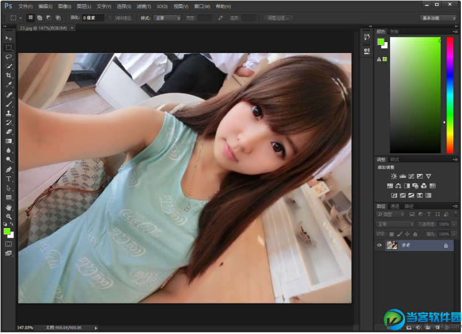Select the Path Selection tool
The image size is (462, 334).
(9, 188)
